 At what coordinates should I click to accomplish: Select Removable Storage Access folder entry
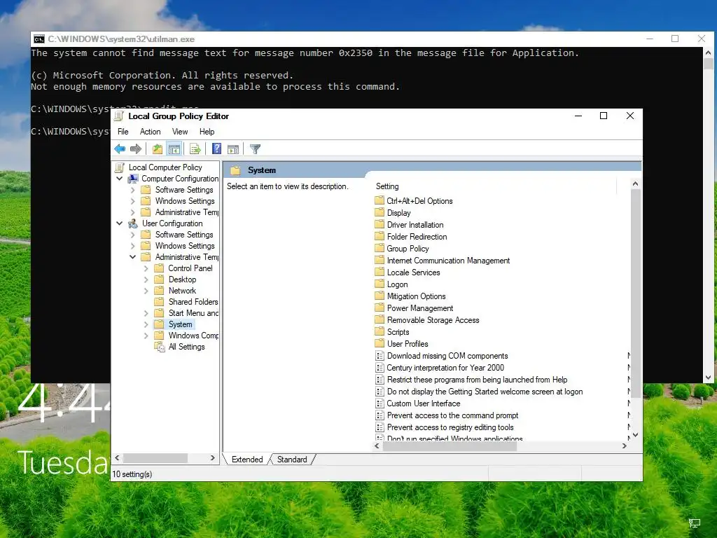point(433,319)
